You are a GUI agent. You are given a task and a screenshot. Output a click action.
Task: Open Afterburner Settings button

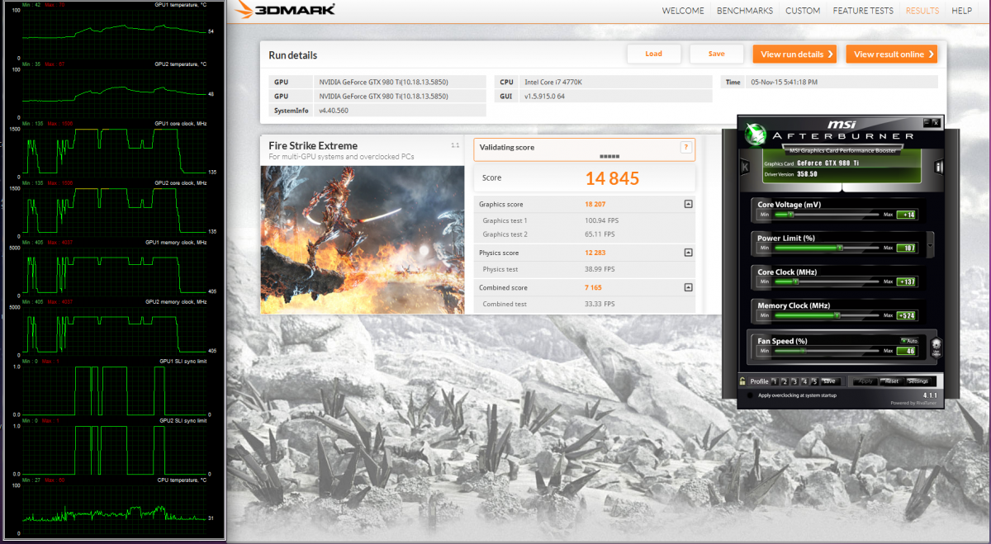918,381
